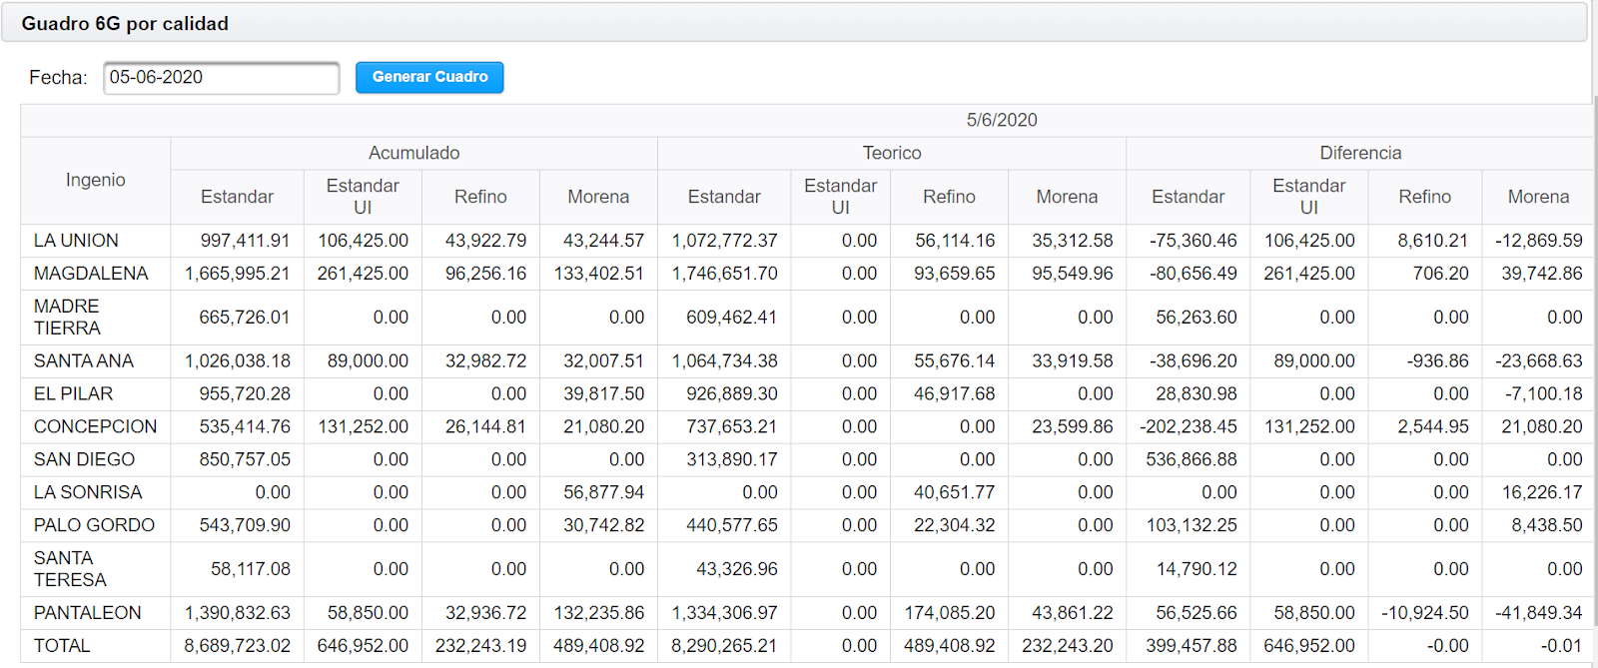Screen dimensions: 1598x668
Task: Click value 40,651.77 in LA SONRISA row
Action: [955, 493]
